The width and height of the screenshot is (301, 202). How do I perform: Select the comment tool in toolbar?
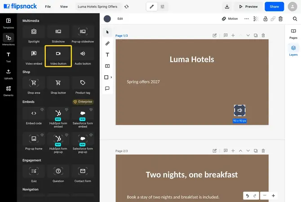coord(107,88)
